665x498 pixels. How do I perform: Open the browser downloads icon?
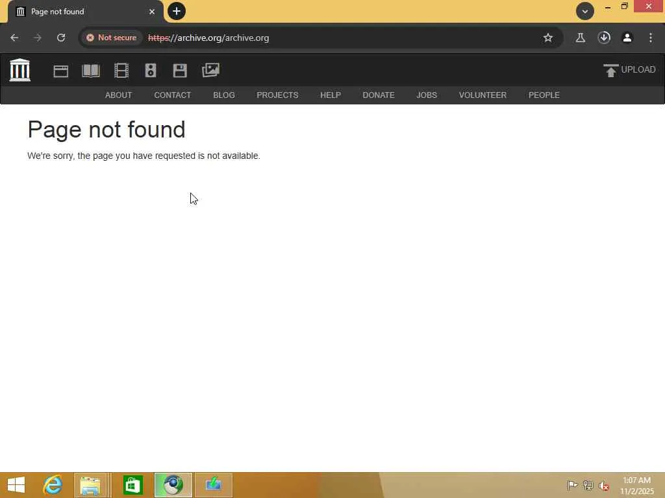(604, 38)
